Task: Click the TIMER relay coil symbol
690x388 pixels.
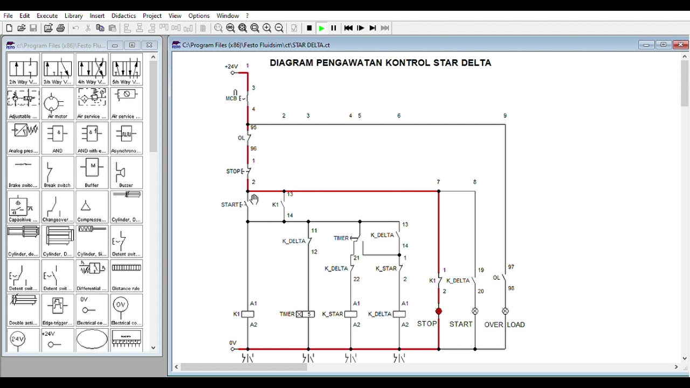Action: (x=305, y=314)
